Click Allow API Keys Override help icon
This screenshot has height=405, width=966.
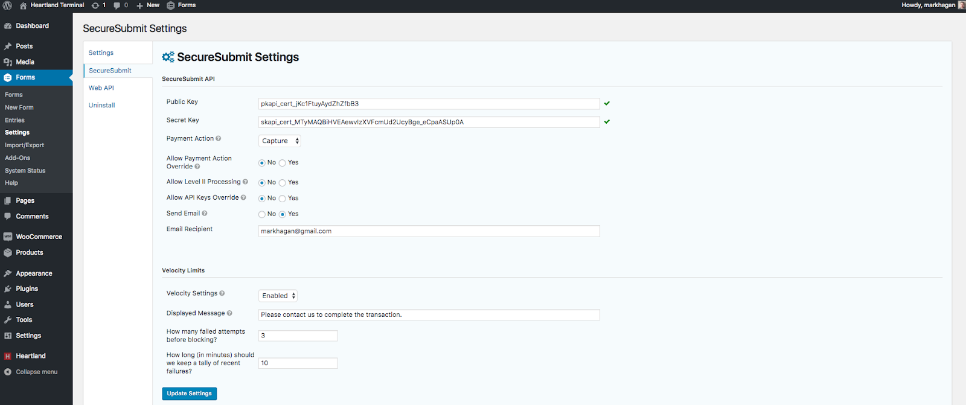click(x=243, y=197)
